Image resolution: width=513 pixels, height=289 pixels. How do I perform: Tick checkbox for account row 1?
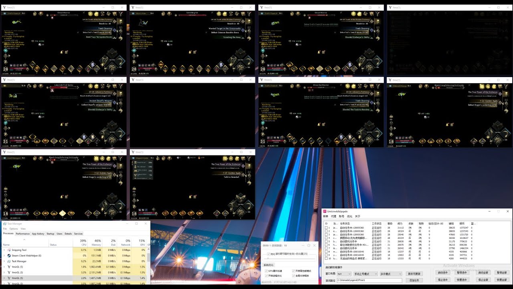coord(326,228)
